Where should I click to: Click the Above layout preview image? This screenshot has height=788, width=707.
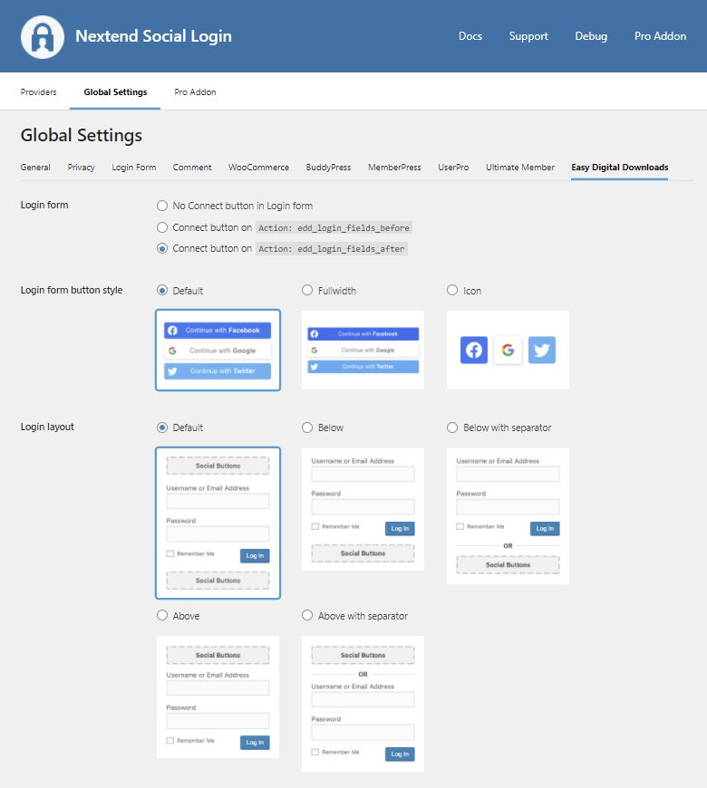pyautogui.click(x=218, y=697)
